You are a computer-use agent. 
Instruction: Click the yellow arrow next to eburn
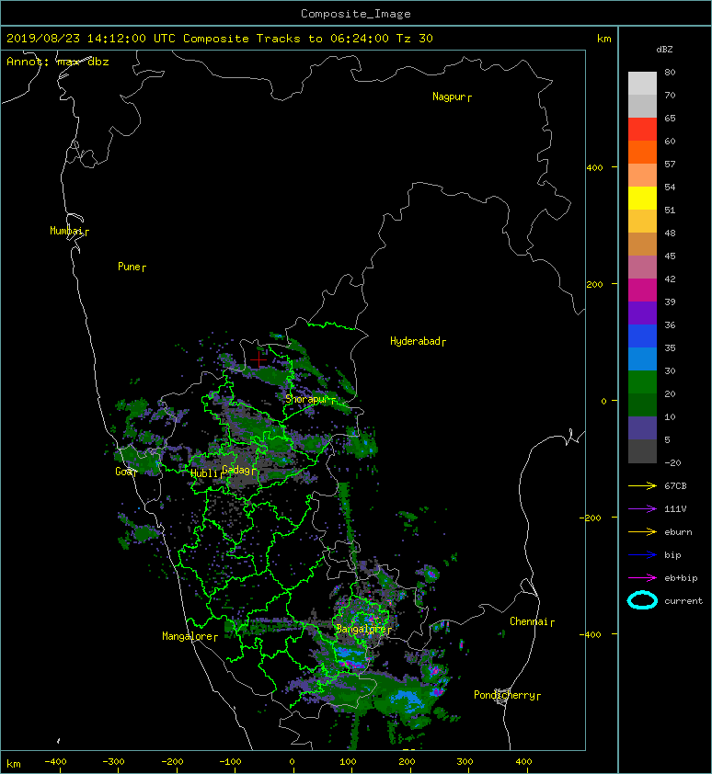[642, 532]
